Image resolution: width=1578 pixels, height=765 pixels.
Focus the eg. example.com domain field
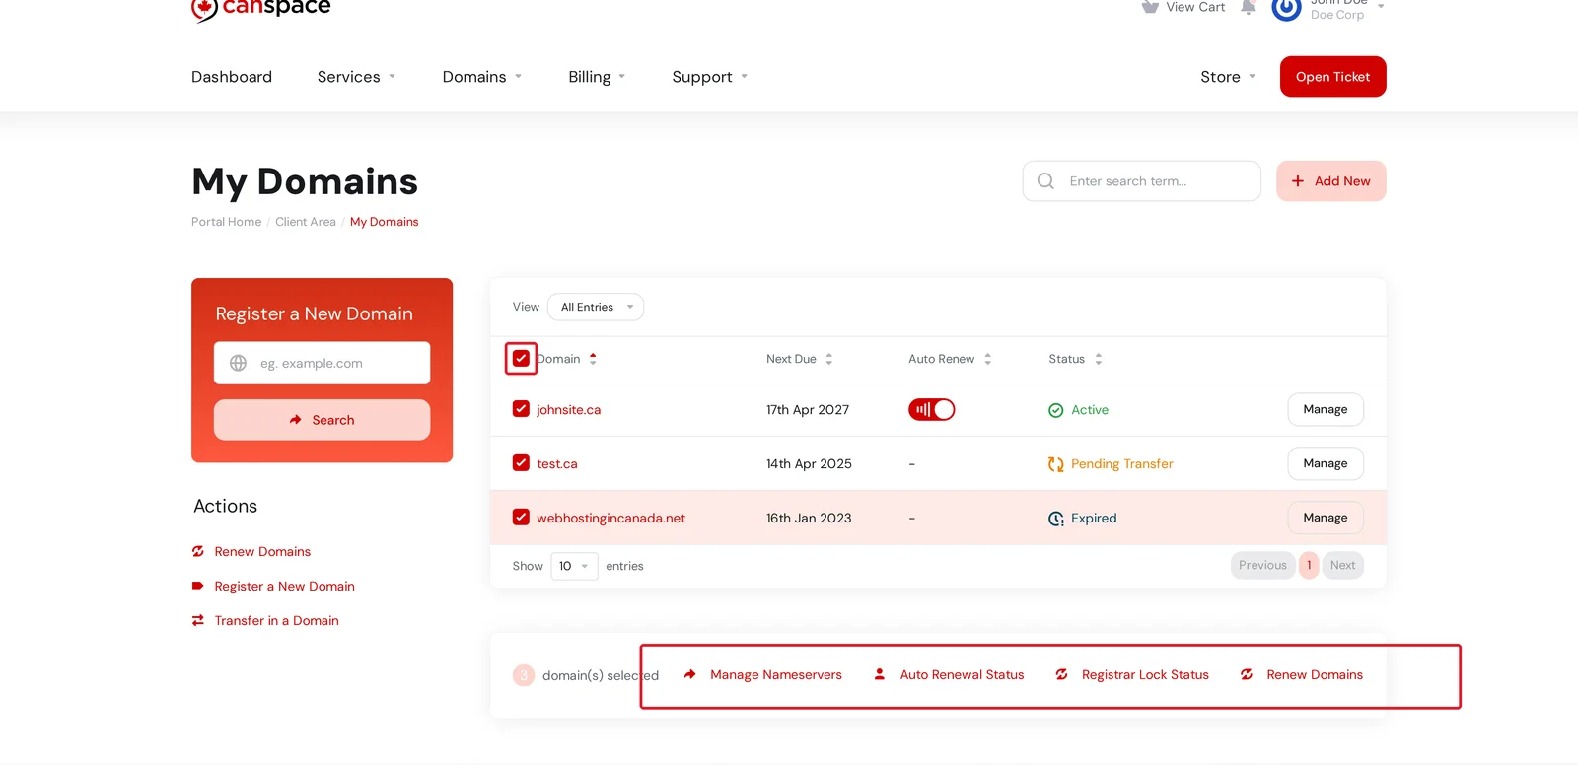(x=322, y=363)
